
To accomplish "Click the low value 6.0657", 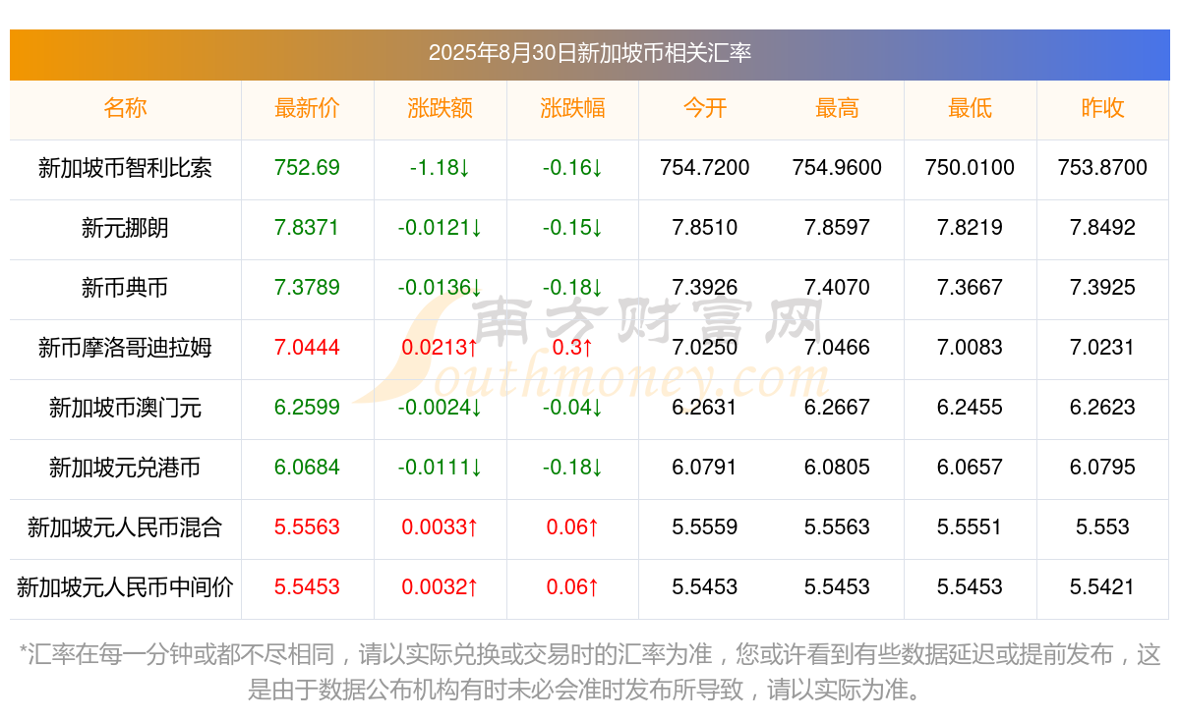I will tap(970, 468).
